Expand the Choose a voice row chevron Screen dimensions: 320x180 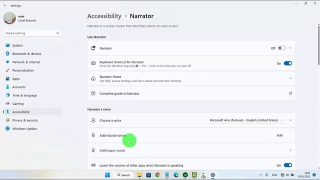pyautogui.click(x=290, y=120)
